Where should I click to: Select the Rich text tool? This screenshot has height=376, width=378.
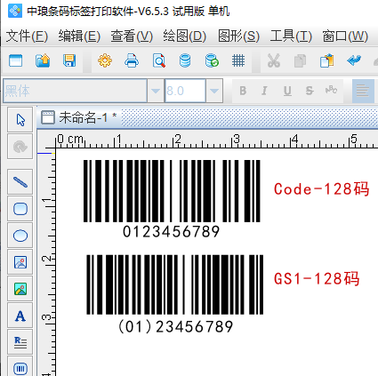[x=20, y=342]
